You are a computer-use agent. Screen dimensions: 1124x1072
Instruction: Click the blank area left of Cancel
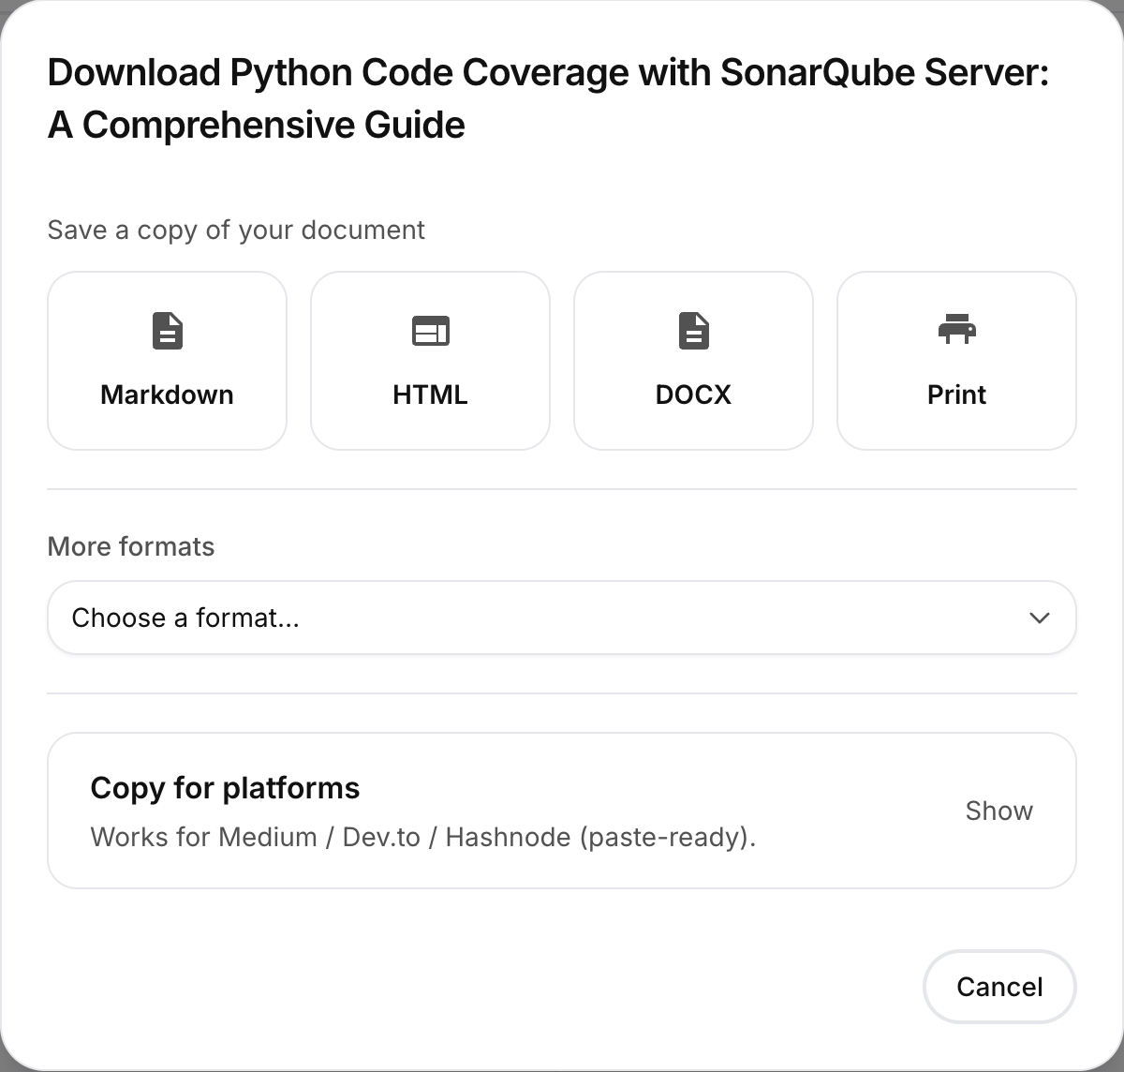click(x=468, y=987)
